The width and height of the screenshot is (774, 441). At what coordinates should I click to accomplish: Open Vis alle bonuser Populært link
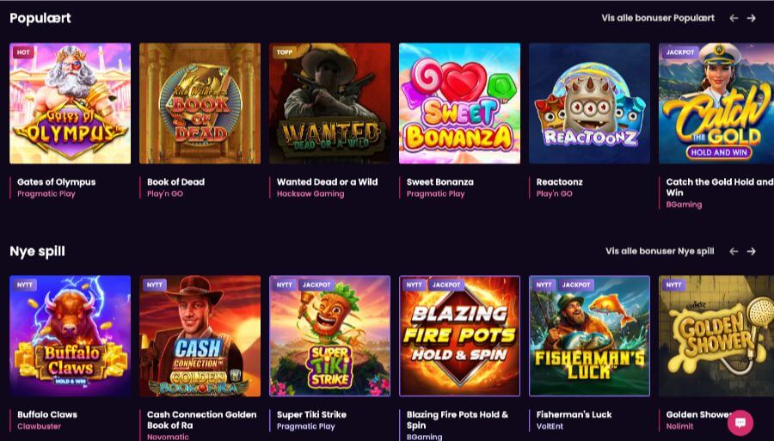[x=658, y=18]
